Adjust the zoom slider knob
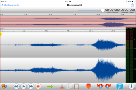 [103, 10]
